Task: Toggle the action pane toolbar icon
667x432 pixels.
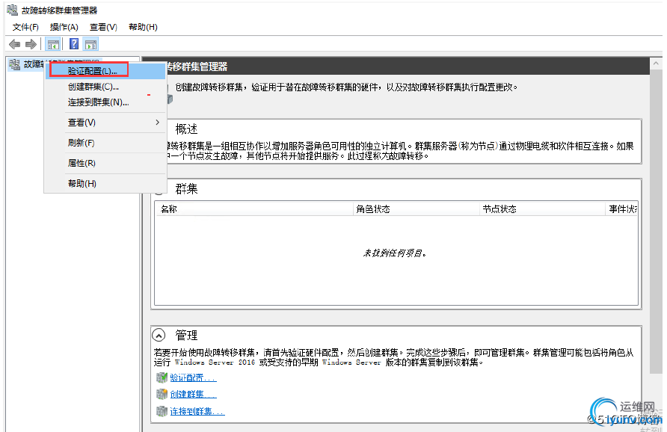Action: tap(90, 44)
